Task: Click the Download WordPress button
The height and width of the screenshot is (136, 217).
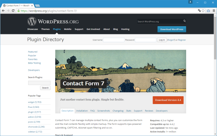Action: point(172,29)
